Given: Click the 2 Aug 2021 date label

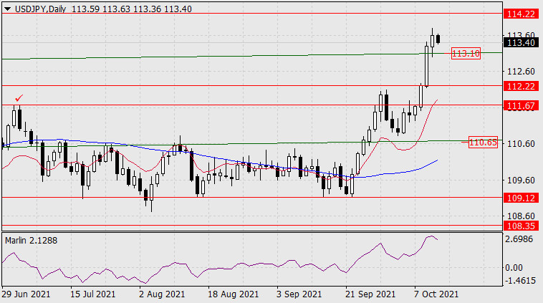Looking at the screenshot, I should 162,294.
